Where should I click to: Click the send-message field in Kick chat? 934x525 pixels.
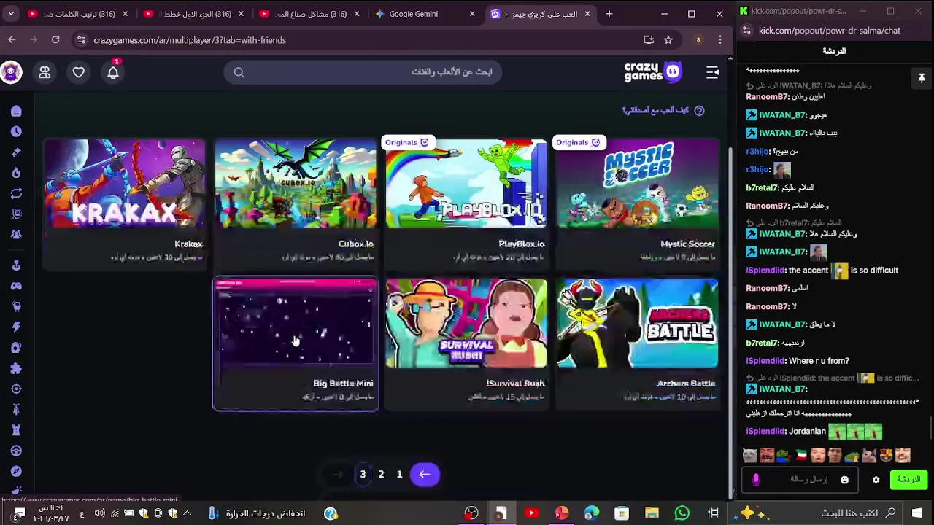coord(801,479)
